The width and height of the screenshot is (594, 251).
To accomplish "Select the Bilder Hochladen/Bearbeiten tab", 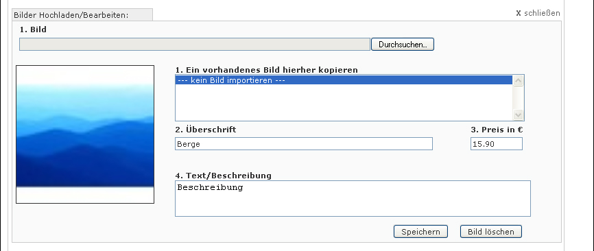I will click(x=82, y=15).
